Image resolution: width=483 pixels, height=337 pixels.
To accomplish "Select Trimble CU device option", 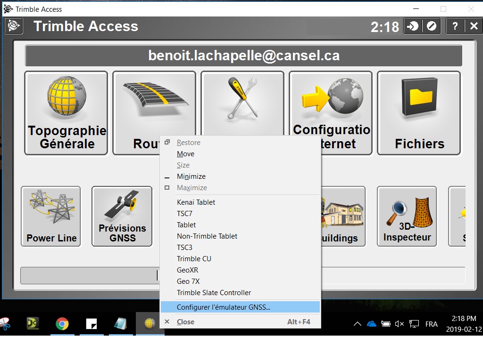I will pos(240,259).
